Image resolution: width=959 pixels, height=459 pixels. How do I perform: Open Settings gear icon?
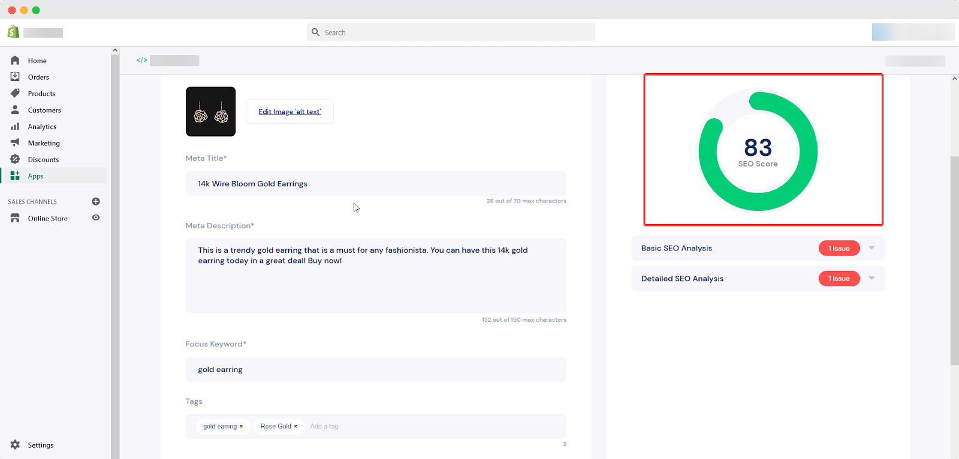[15, 445]
